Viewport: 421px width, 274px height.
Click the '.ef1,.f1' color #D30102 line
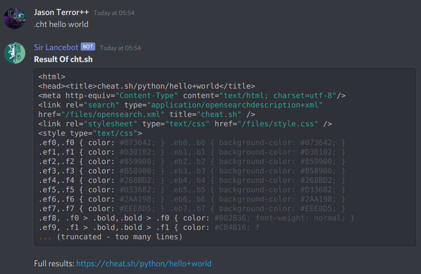192,152
